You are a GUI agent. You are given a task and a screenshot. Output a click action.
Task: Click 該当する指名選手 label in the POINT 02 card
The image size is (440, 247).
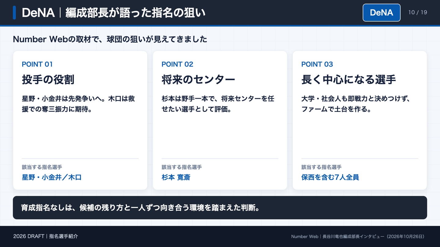(x=182, y=167)
